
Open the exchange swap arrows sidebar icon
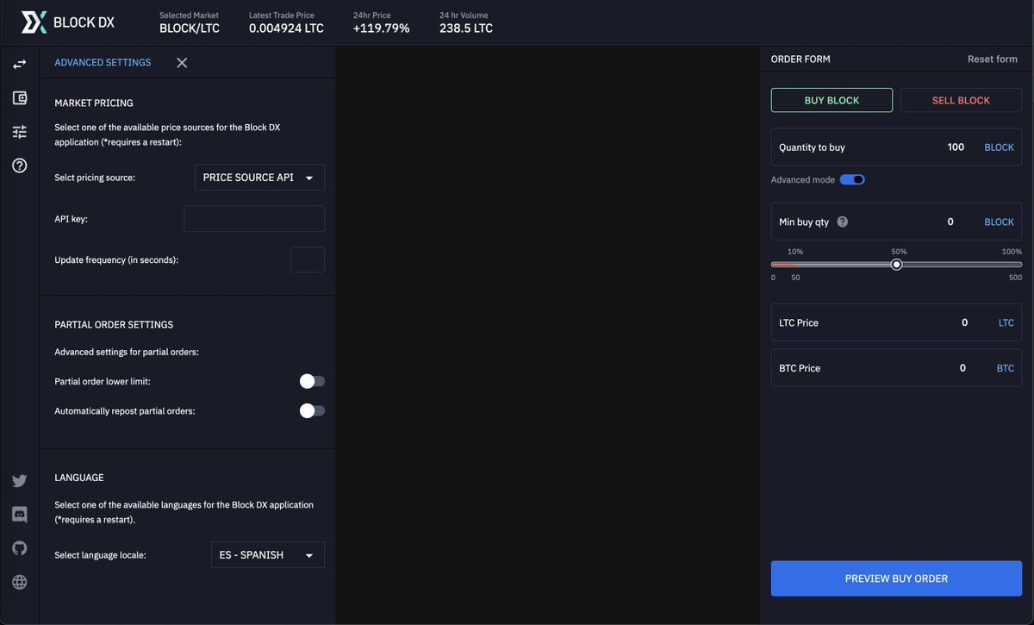(20, 65)
